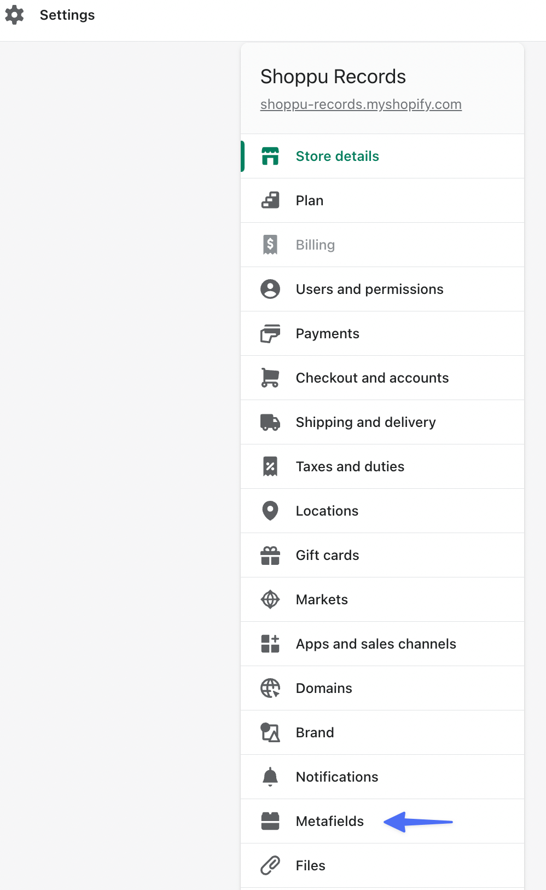Click the Domains globe icon

coord(270,688)
